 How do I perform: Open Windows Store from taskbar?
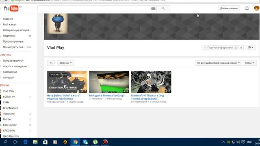click(45, 142)
